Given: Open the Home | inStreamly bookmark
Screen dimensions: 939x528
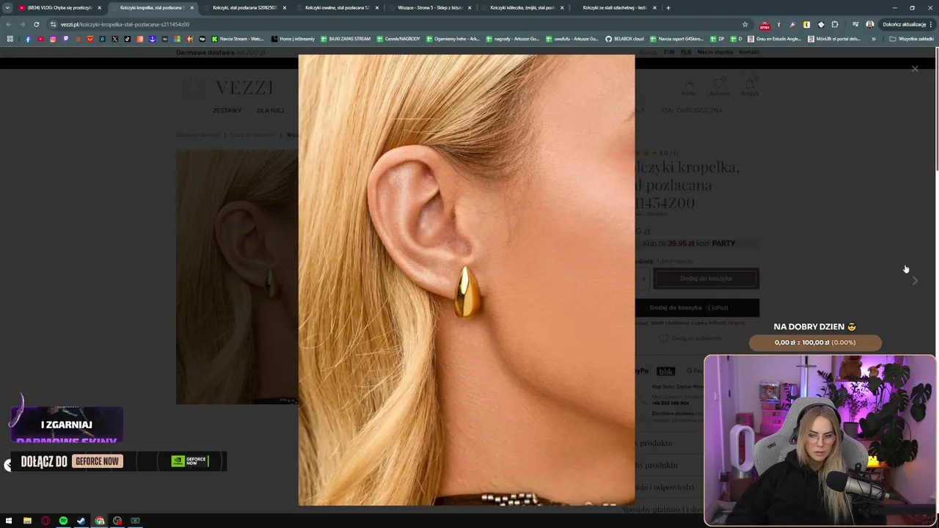Looking at the screenshot, I should coord(292,39).
